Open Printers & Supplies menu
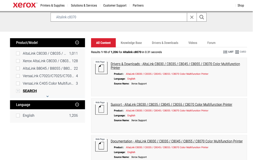This screenshot has width=253, height=160. 52,5
